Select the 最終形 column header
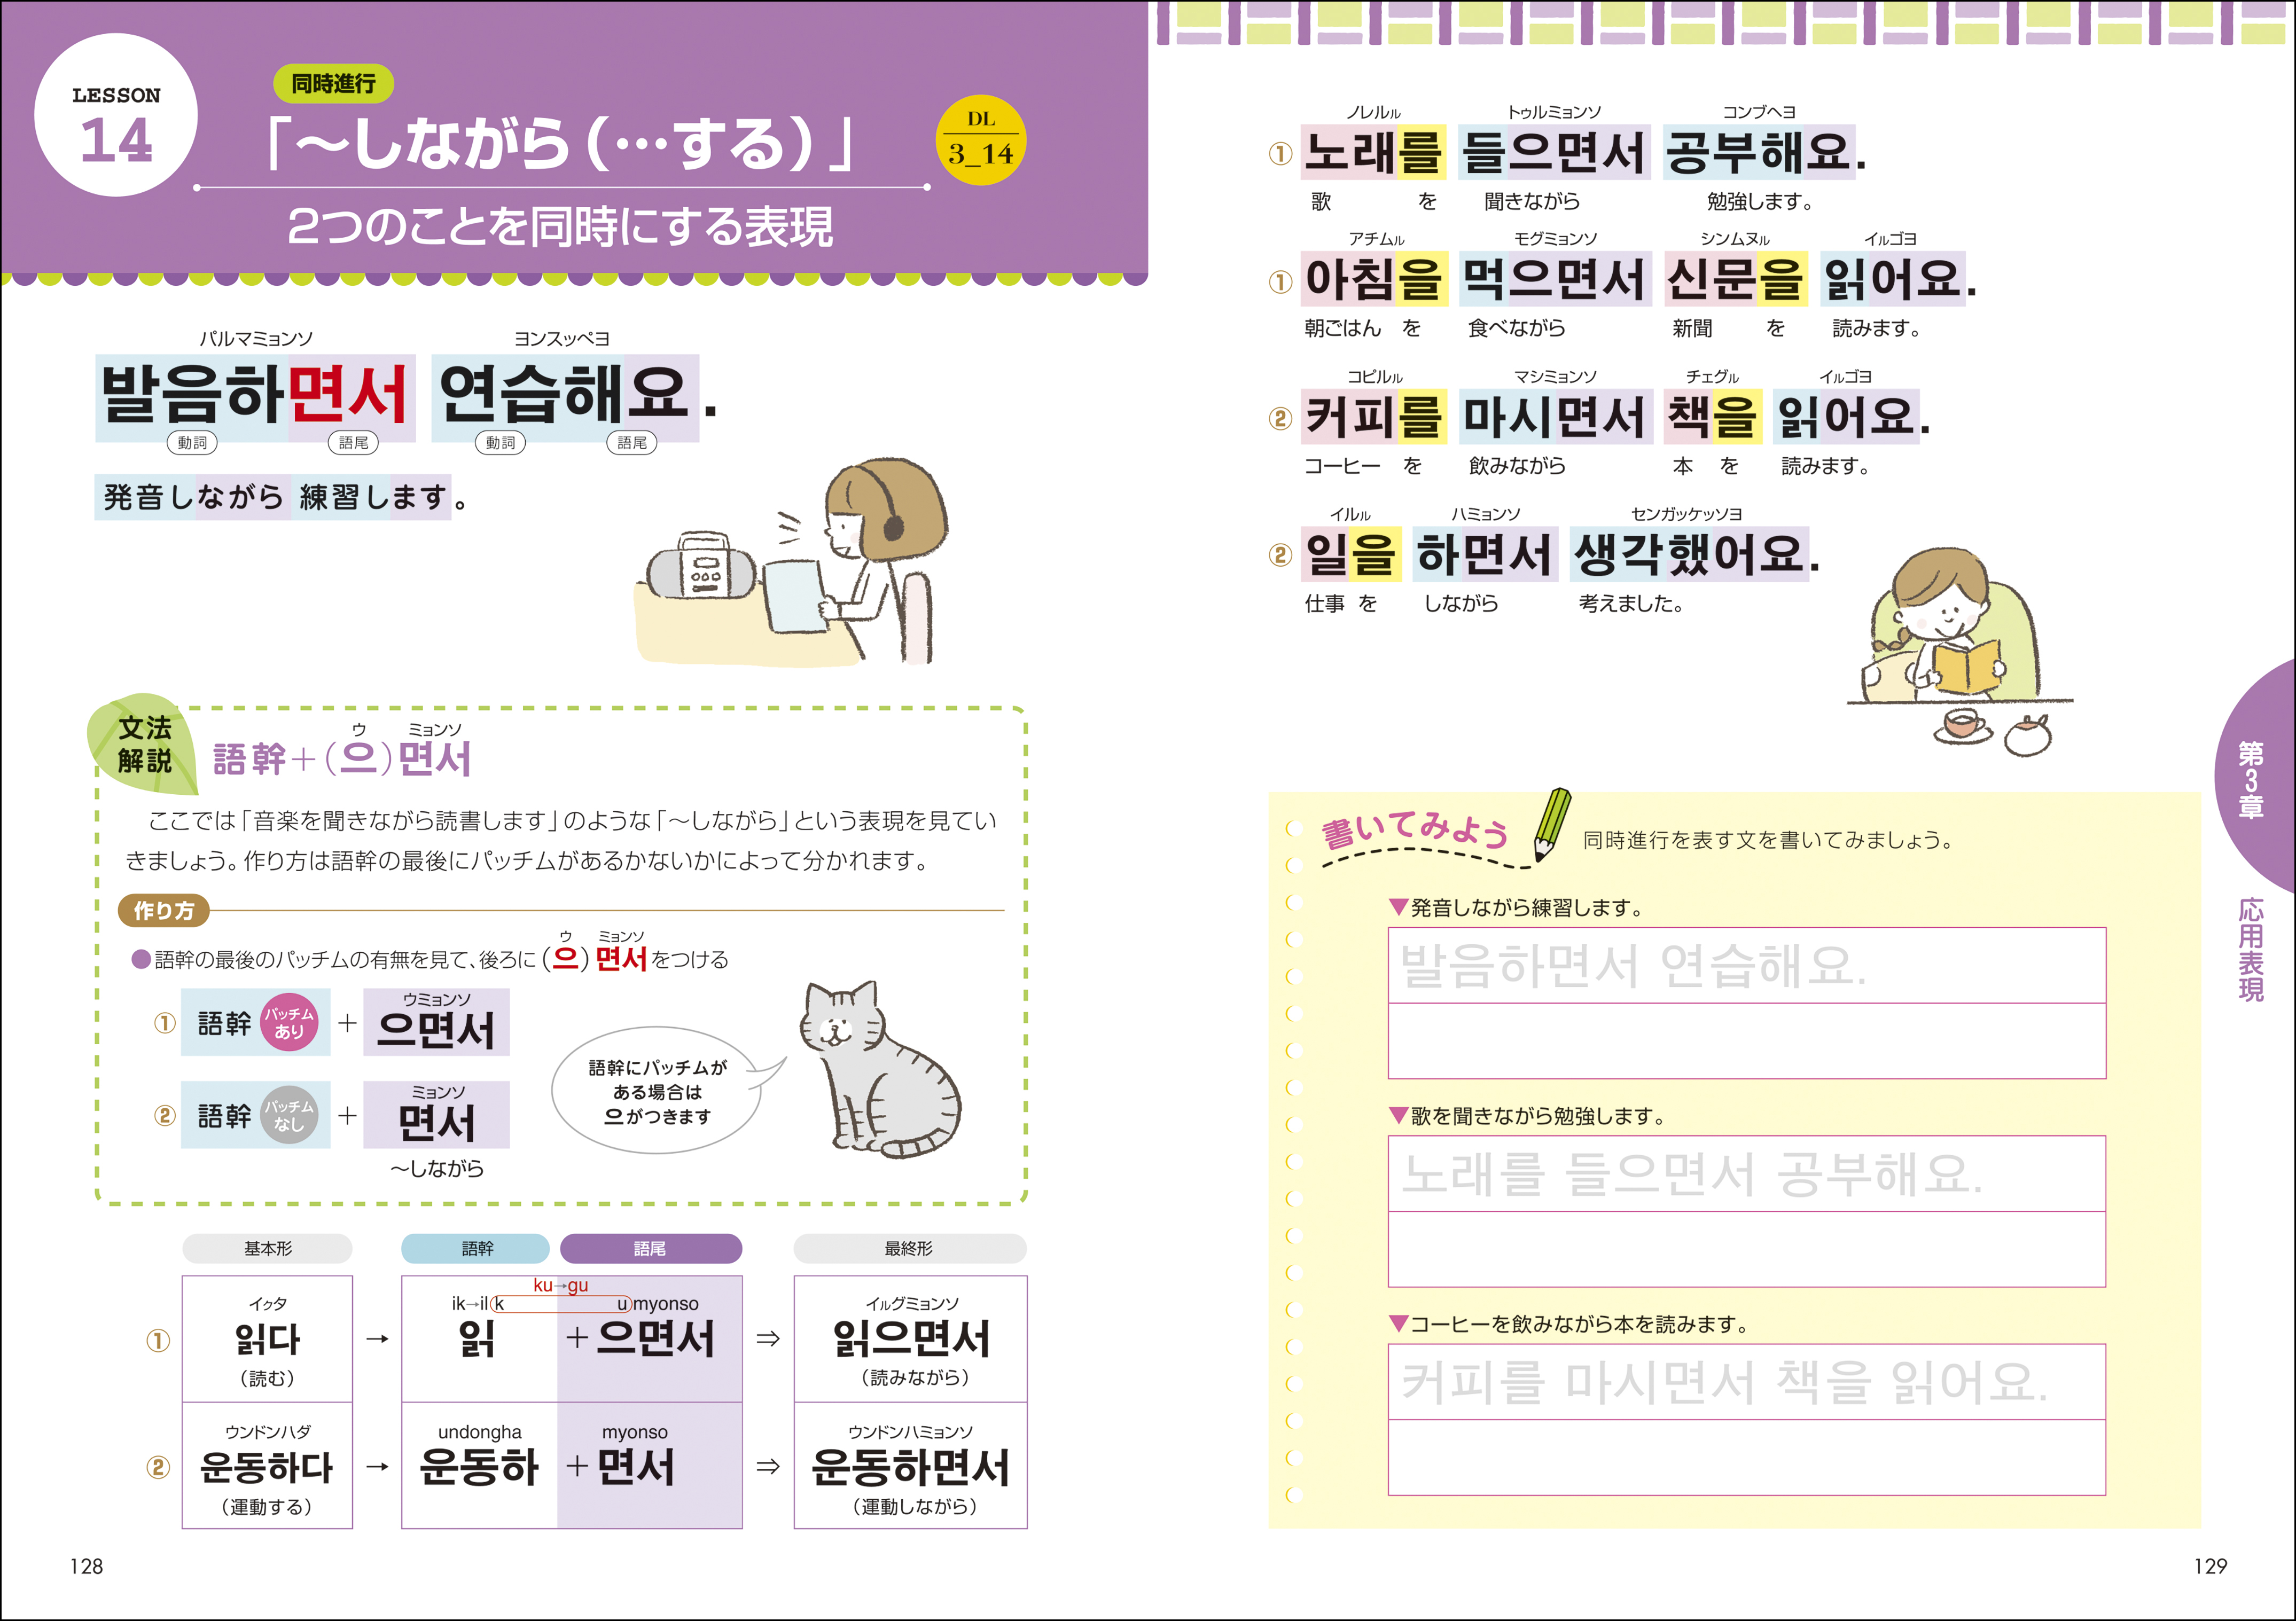 pyautogui.click(x=910, y=1249)
